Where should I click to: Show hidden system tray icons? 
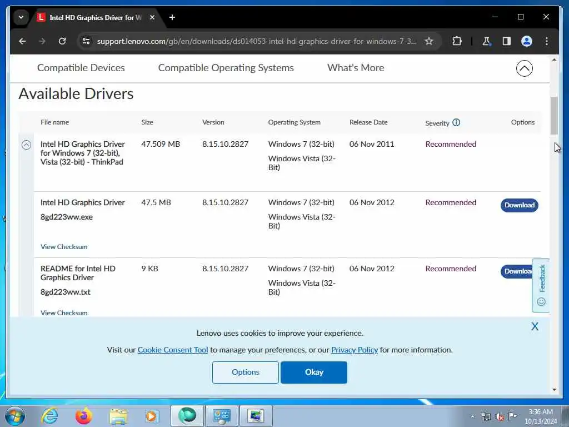tap(472, 416)
